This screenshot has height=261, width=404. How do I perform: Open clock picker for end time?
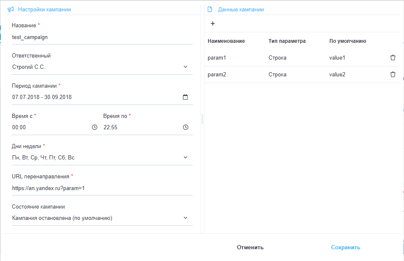click(x=185, y=127)
